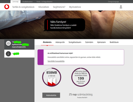Screen dimensions: 133x102
Task: Select the router device account icon
Action: (x=8, y=43)
